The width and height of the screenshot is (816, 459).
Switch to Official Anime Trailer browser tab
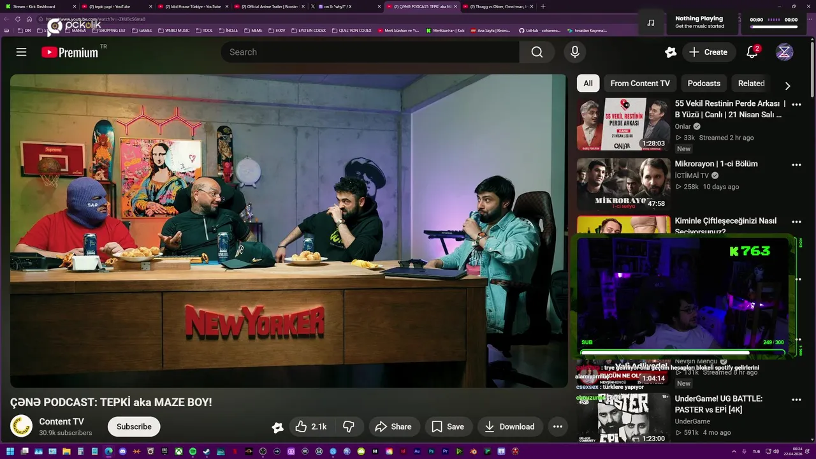269,6
